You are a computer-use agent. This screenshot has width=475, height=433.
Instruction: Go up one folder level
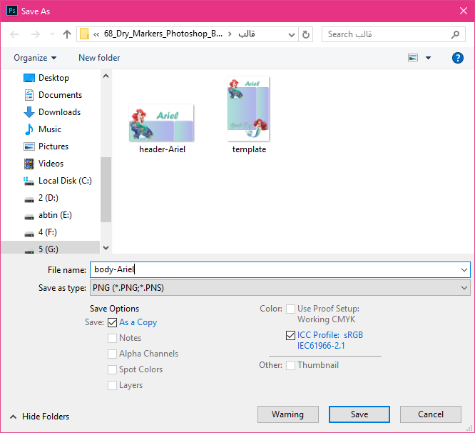point(66,34)
